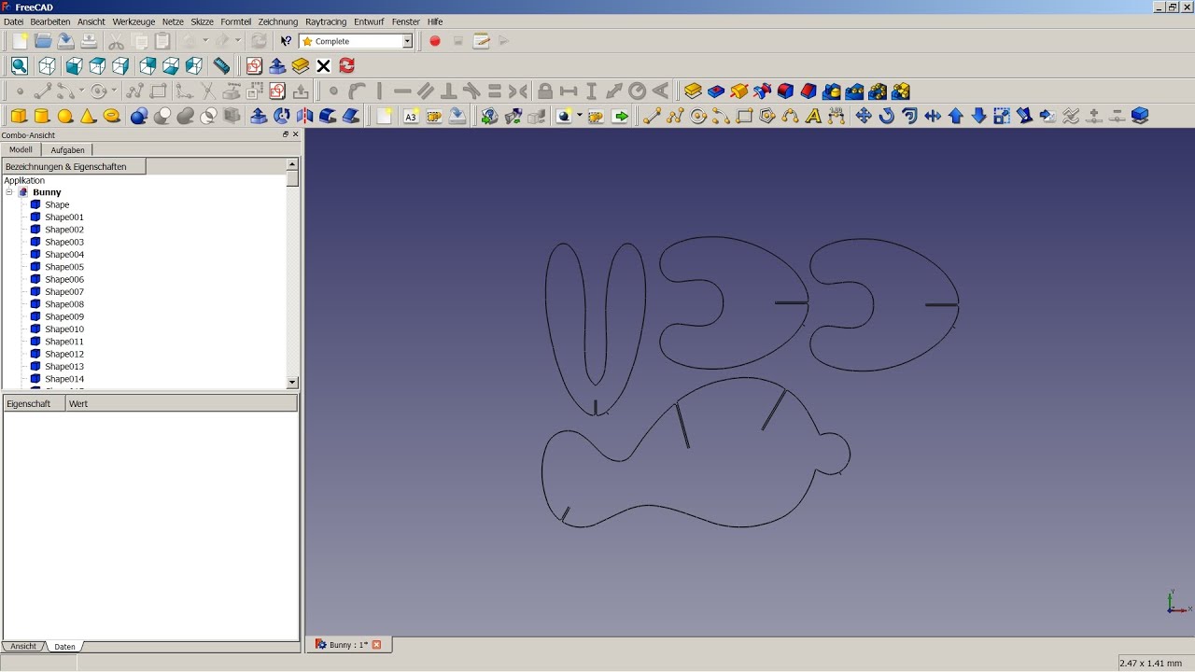
Task: Select the Measure distance ruler tool
Action: point(221,65)
